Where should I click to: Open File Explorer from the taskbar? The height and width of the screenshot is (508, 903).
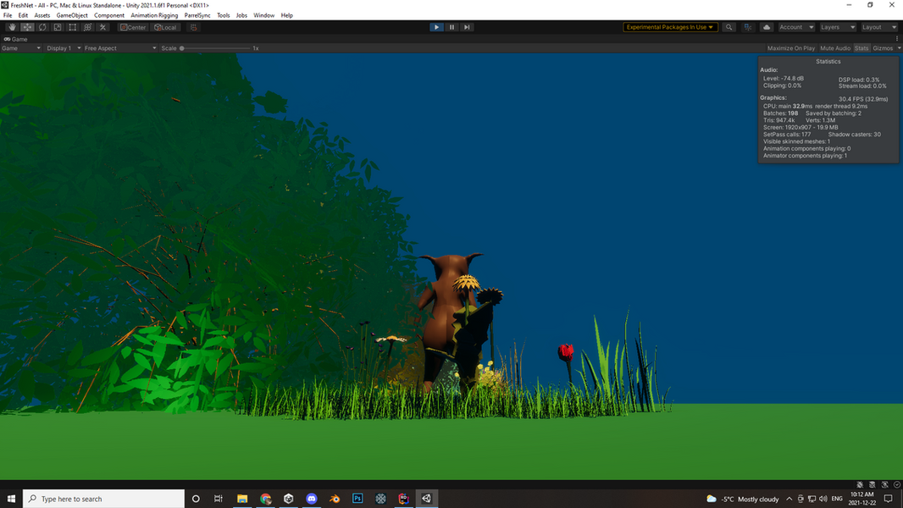(242, 498)
